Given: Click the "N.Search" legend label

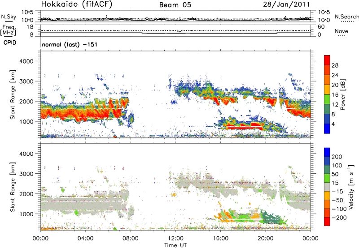Looking at the screenshot, I should click(346, 17).
